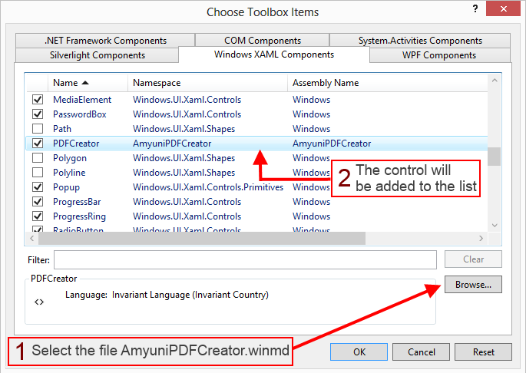The width and height of the screenshot is (526, 373).
Task: Sort by the Assembly Name column
Action: 325,83
